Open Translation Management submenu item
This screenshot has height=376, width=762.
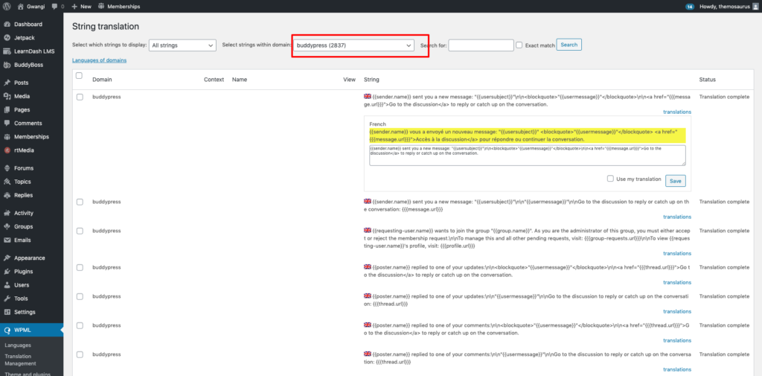[20, 360]
